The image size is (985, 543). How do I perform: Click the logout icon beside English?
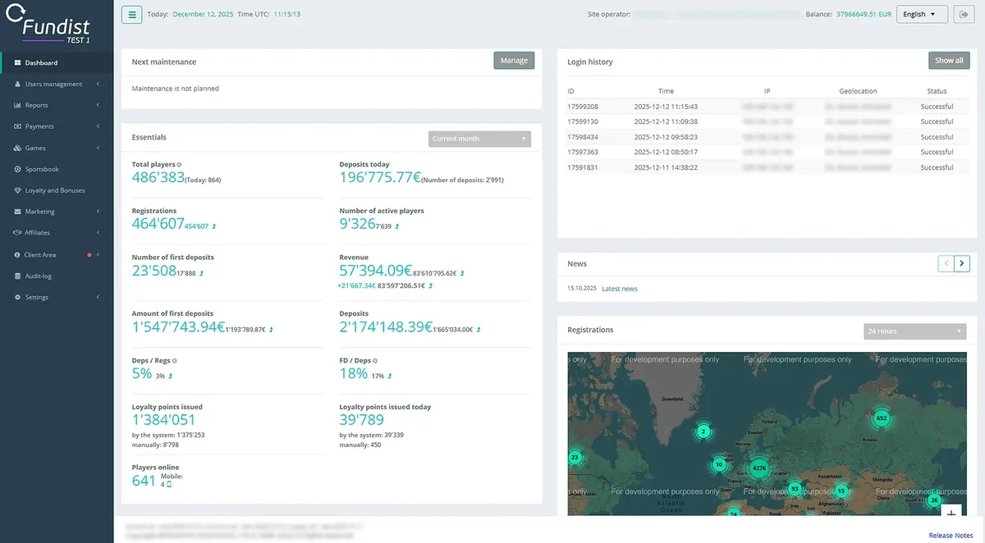pyautogui.click(x=962, y=14)
